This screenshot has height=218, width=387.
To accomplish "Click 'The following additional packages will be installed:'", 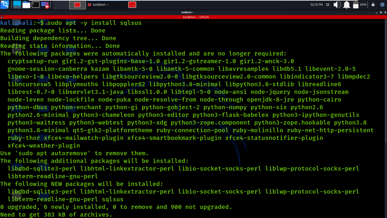I will click(94, 161).
